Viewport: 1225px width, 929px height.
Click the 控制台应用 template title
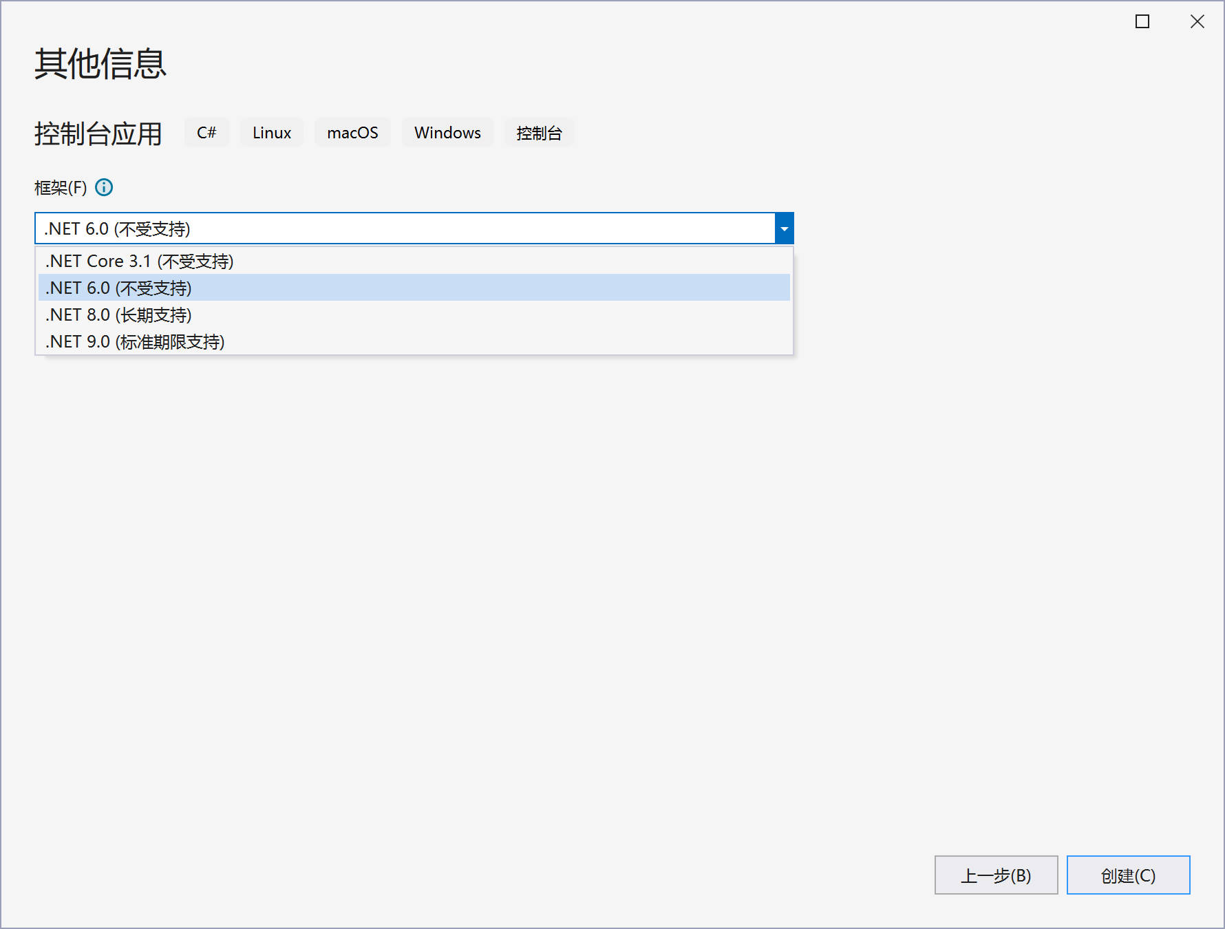[x=98, y=134]
